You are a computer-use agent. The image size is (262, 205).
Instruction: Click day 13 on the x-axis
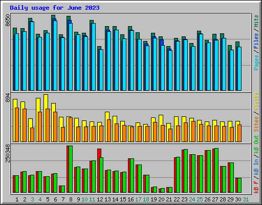coord(107,199)
